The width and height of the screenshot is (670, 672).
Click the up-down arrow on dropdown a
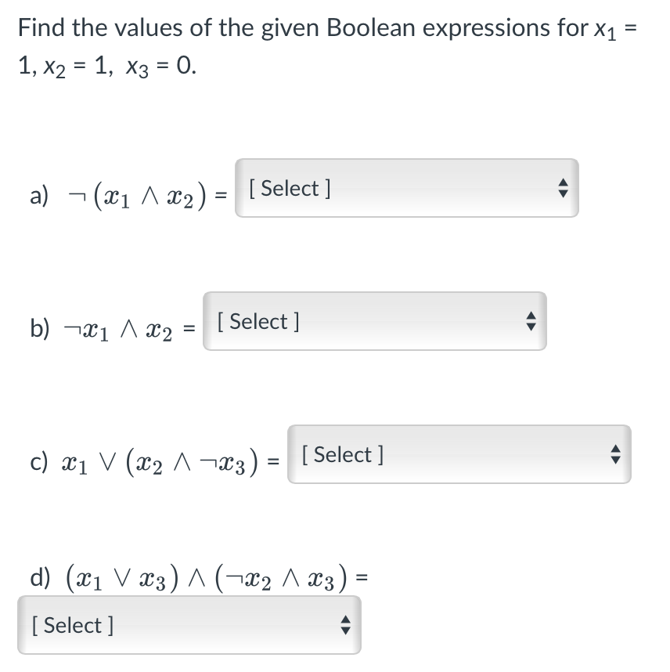point(565,188)
